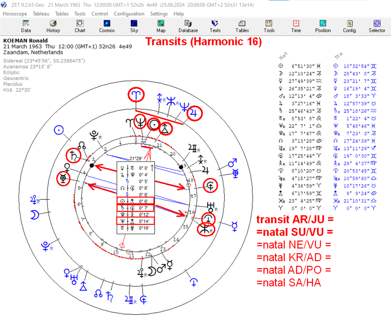The width and height of the screenshot is (391, 332).
Task: Open the Map toolbar icon
Action: 161,27
